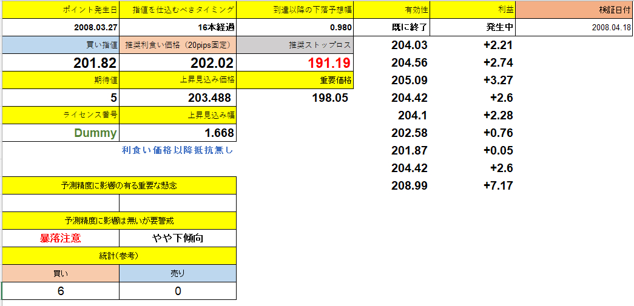Select the 買い指値 label cell
The image size is (634, 306).
[61, 45]
